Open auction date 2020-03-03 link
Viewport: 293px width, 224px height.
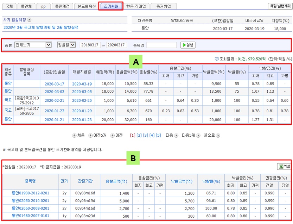click(x=55, y=92)
